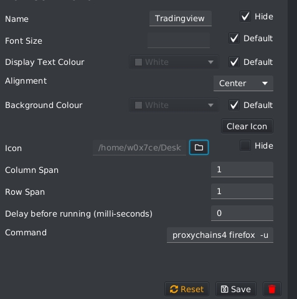Check the Hide checkbox next to Icon
297x299 pixels.
[245, 145]
